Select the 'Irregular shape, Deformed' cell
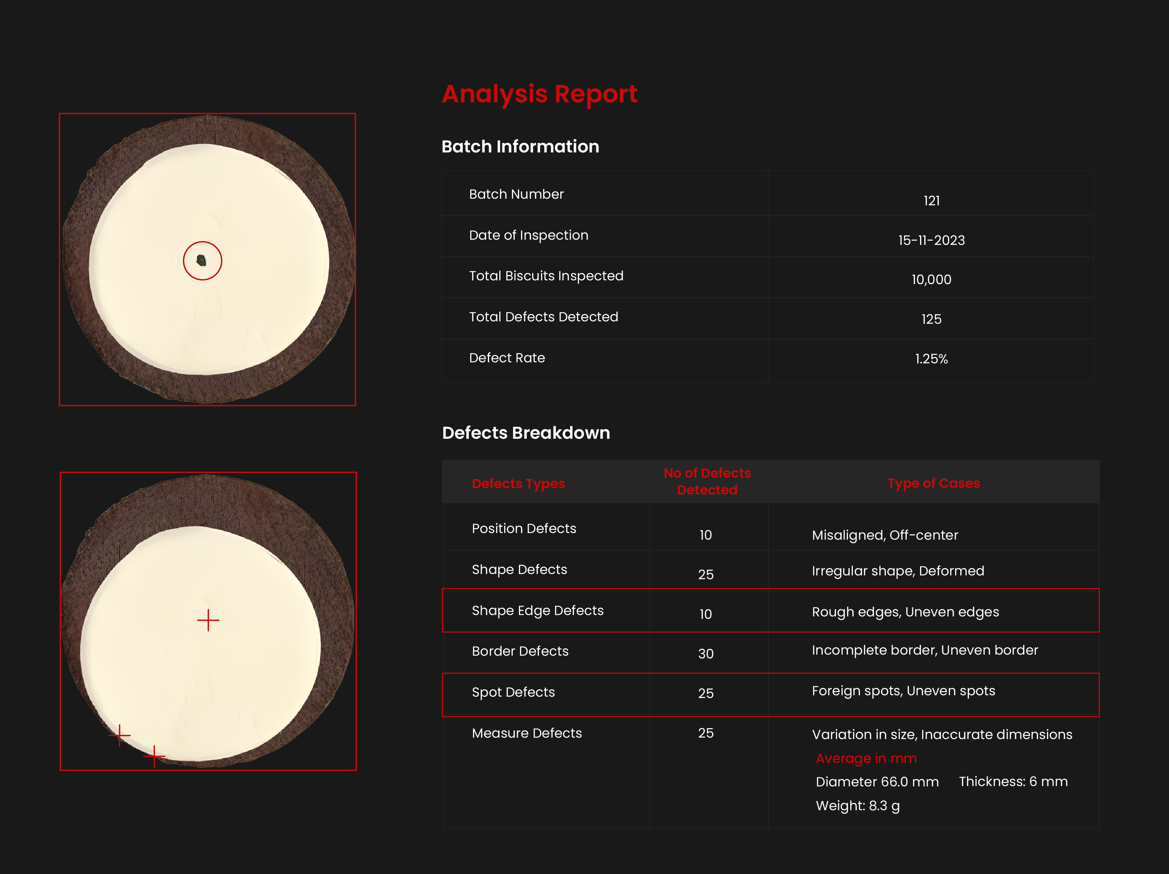This screenshot has height=874, width=1169. pyautogui.click(x=898, y=571)
